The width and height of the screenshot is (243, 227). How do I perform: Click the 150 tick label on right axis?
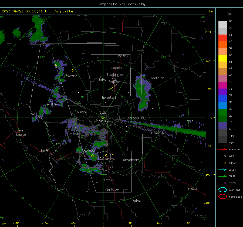tap(208, 32)
